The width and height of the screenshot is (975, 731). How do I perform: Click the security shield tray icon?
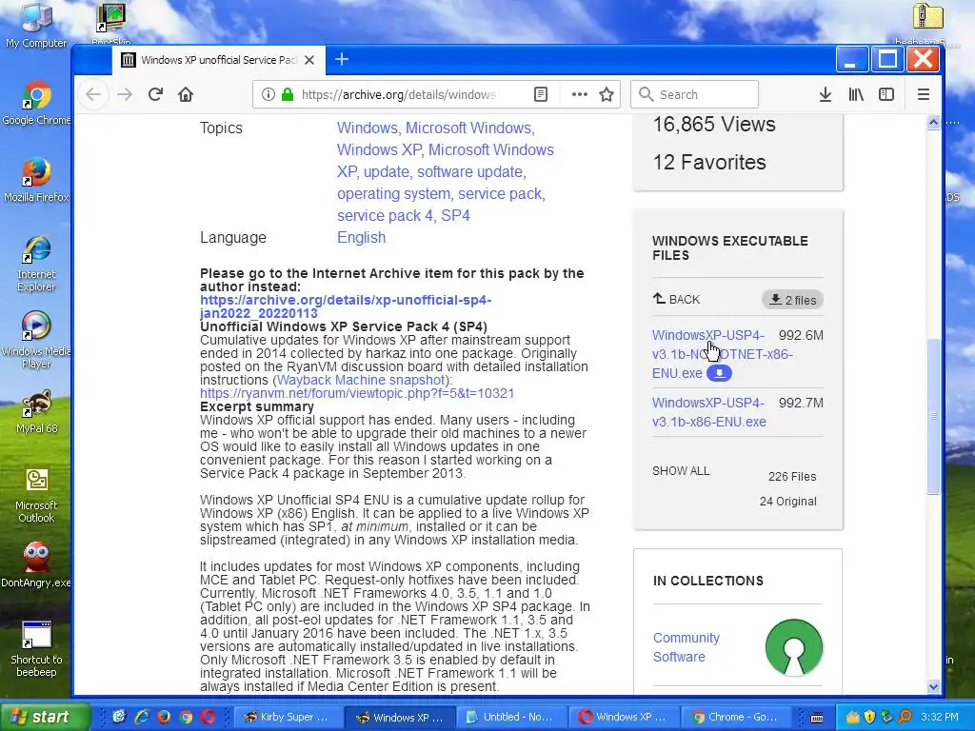pyautogui.click(x=870, y=717)
